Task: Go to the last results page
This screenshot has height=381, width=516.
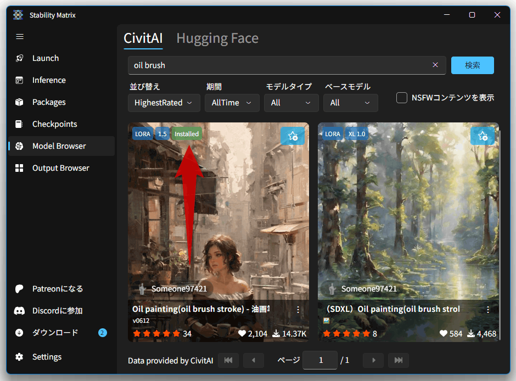Action: click(399, 360)
